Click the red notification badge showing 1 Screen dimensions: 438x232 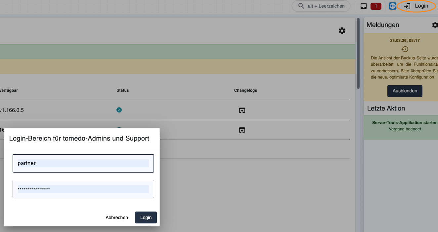click(x=376, y=6)
